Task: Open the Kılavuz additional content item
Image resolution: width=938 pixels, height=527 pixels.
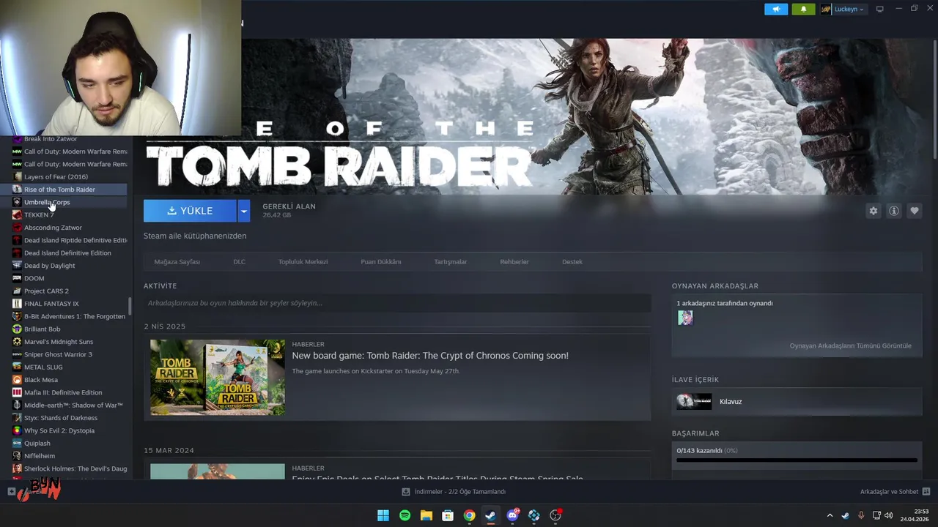Action: point(797,401)
